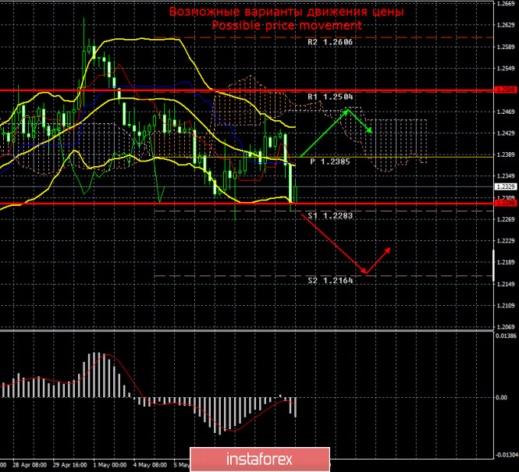Image resolution: width=519 pixels, height=472 pixels.
Task: Click the 1.2389 price scale value
Action: coord(506,154)
